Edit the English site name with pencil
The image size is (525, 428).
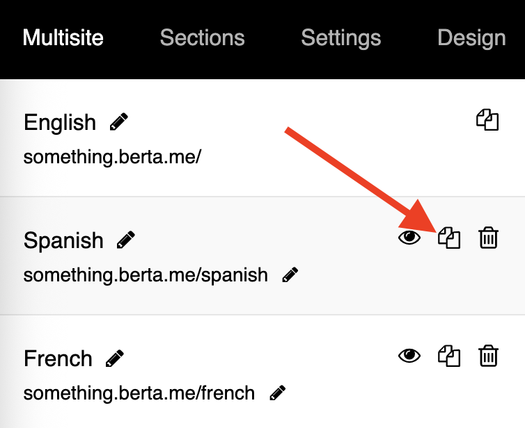click(119, 122)
